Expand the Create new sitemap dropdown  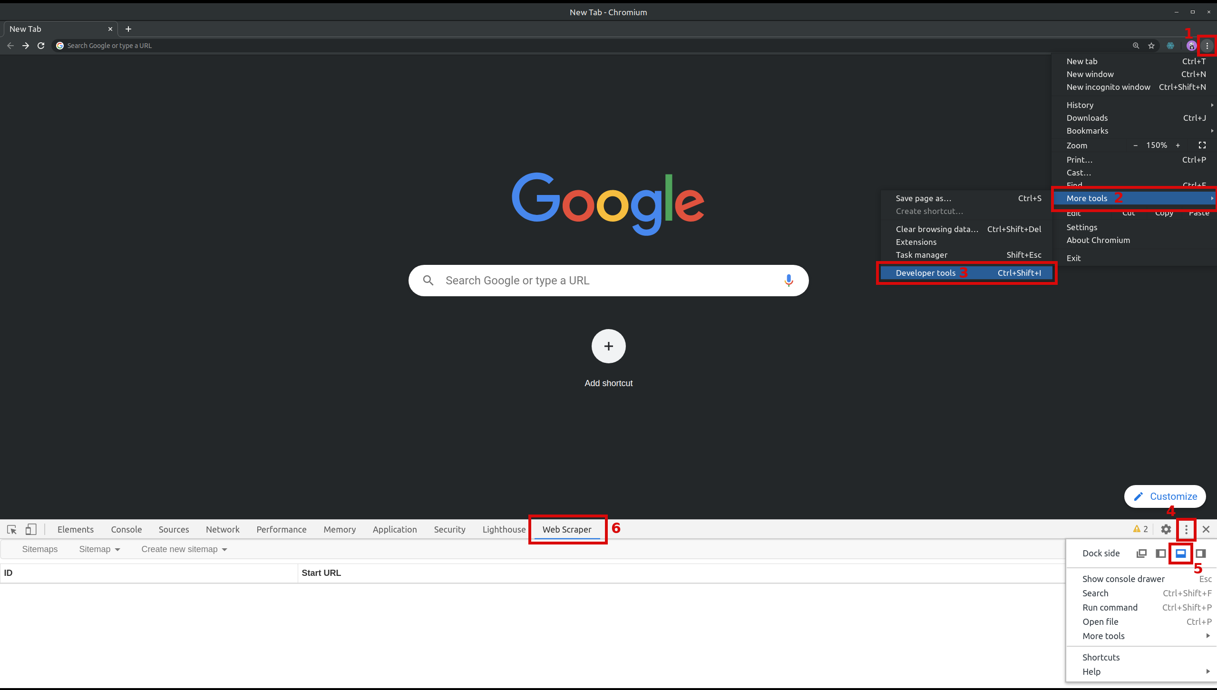[185, 549]
